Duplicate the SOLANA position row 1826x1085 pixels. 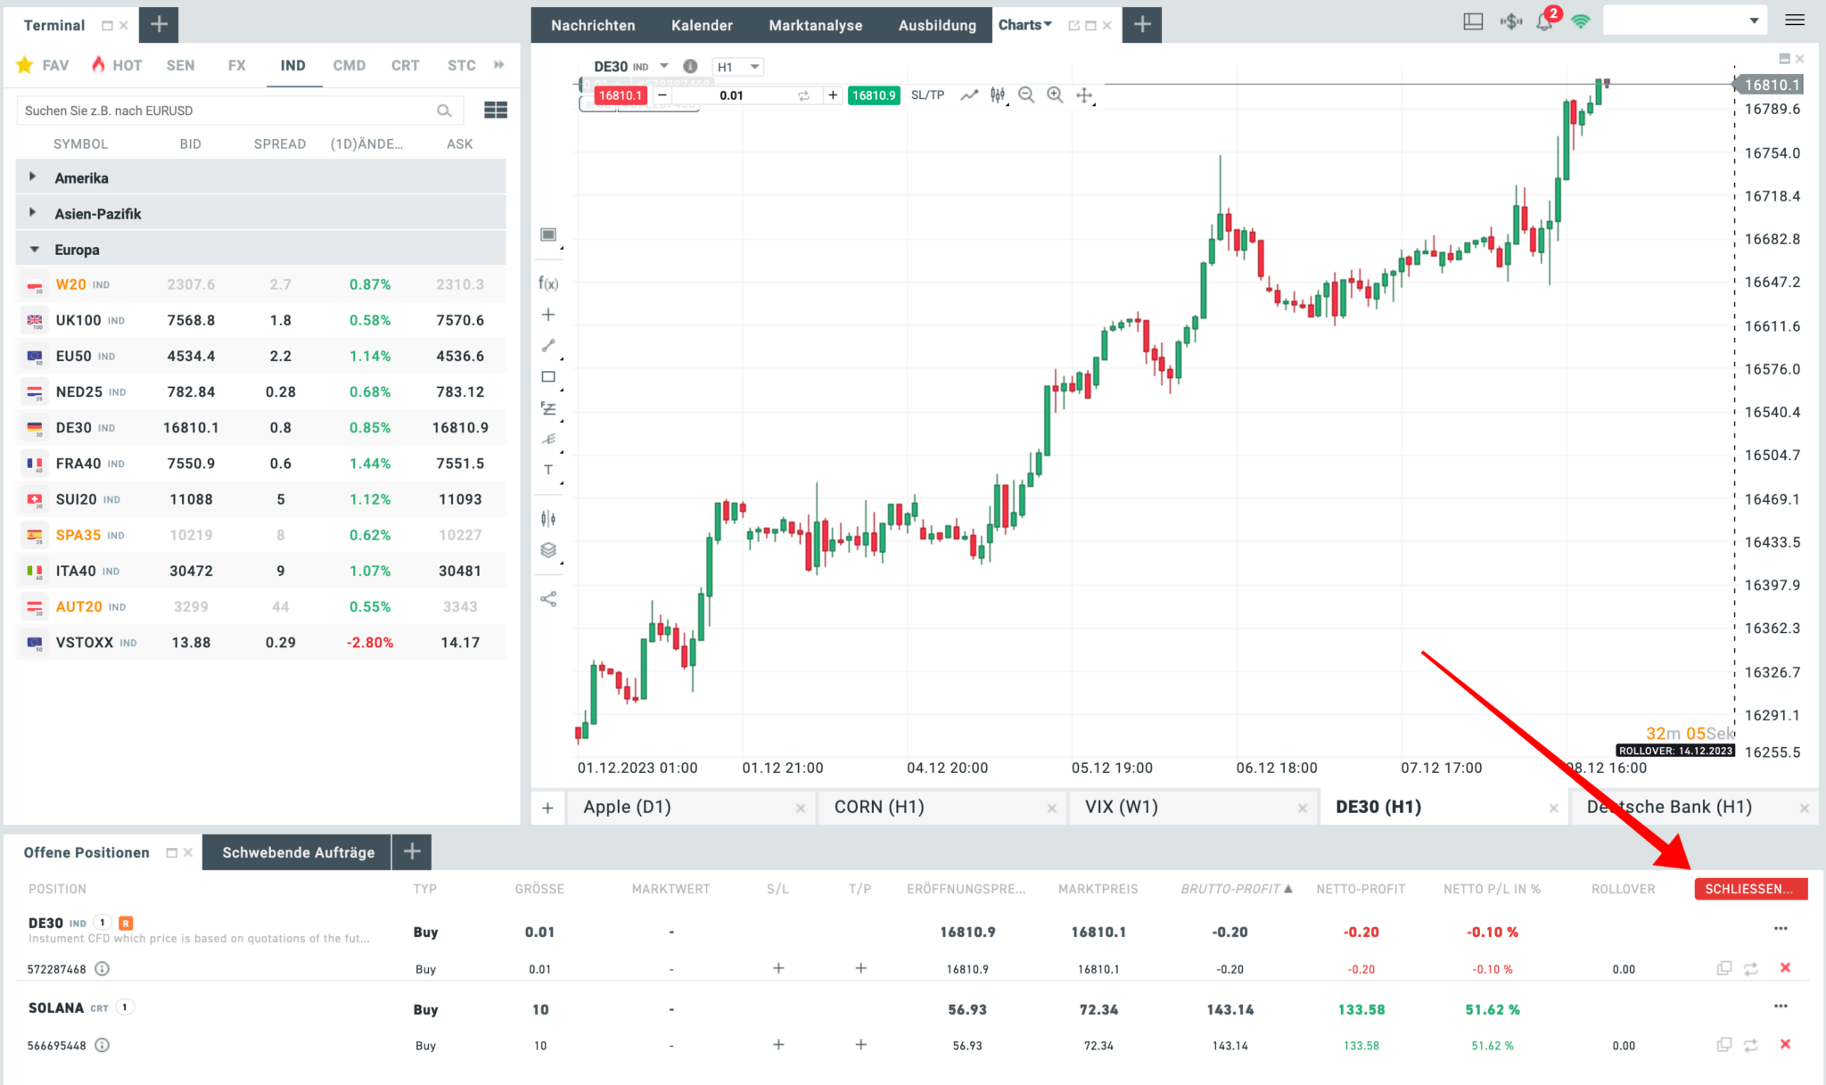tap(1724, 1045)
